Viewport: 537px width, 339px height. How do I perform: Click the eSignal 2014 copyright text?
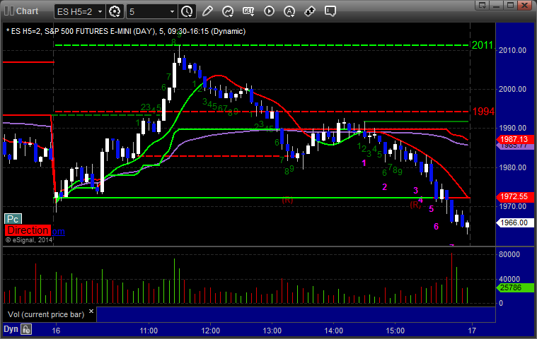(x=29, y=240)
